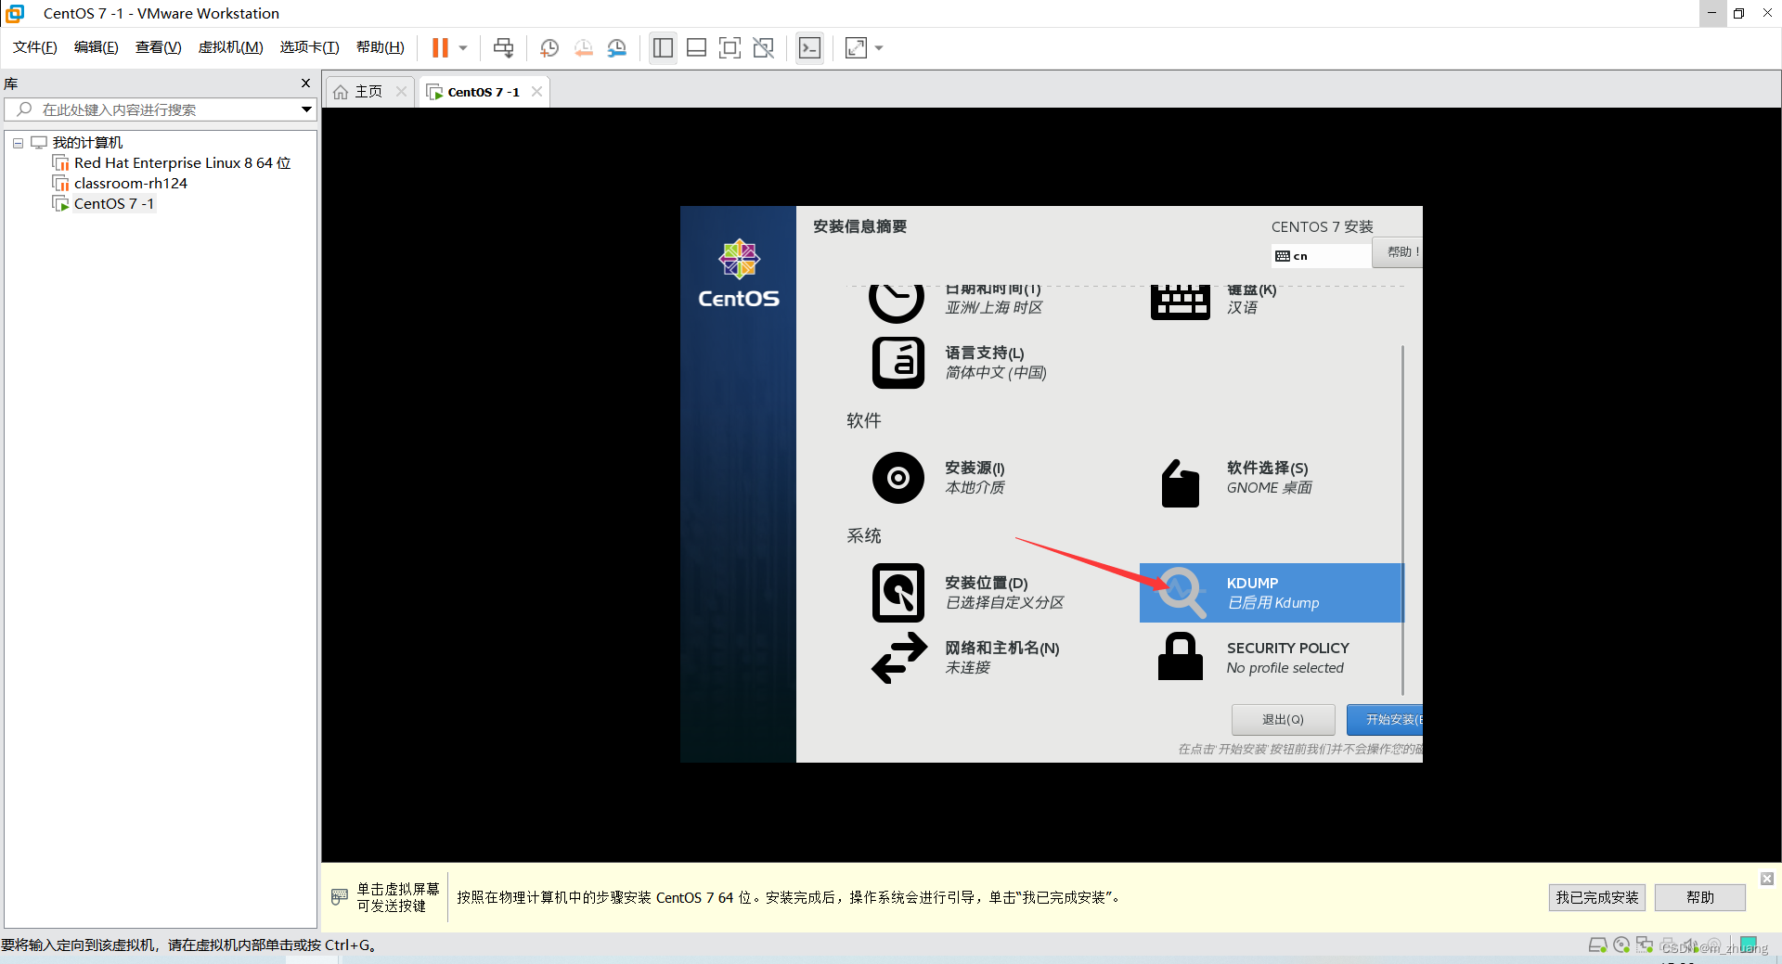This screenshot has height=964, width=1782.
Task: Close the CentOS 7 -1 tab
Action: (536, 92)
